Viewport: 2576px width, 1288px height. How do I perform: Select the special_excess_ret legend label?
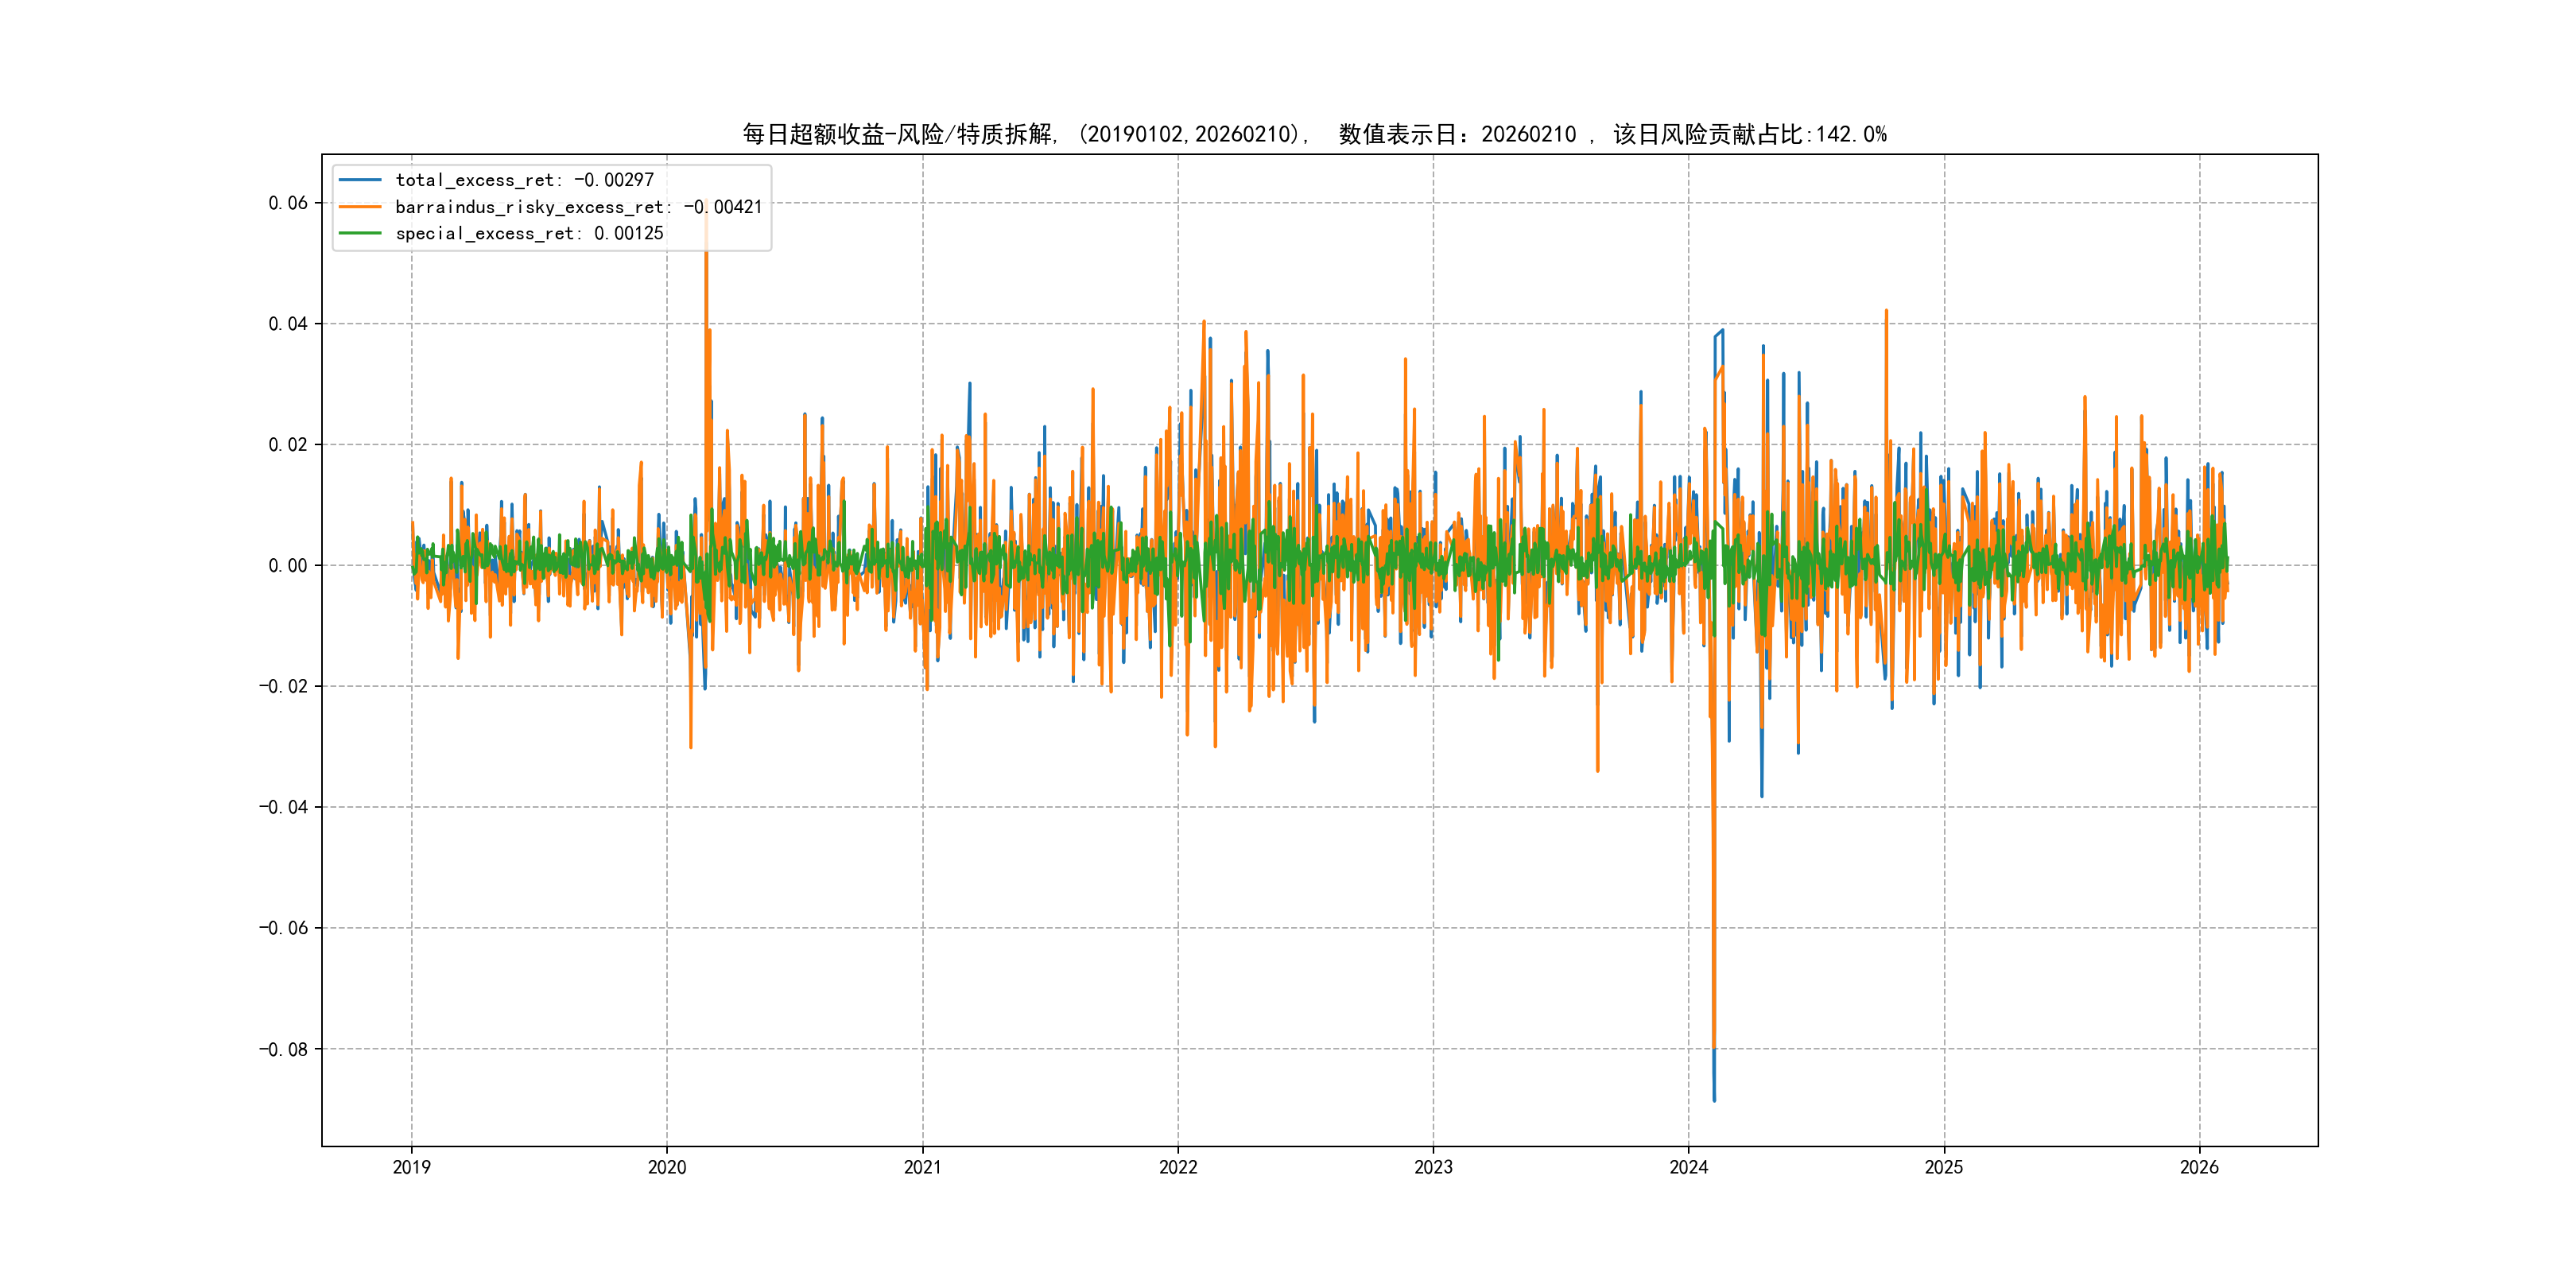tap(529, 233)
